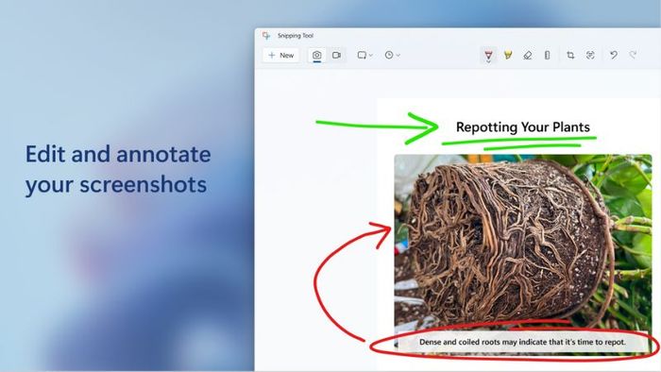Toggle the Ruler tool

click(547, 55)
